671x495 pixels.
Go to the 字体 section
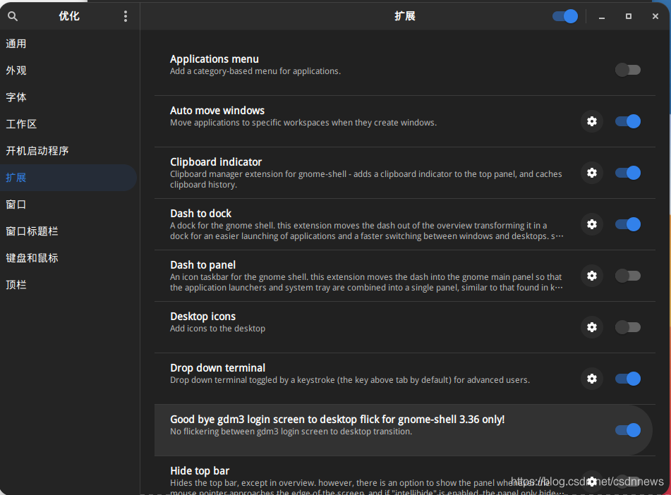click(16, 97)
